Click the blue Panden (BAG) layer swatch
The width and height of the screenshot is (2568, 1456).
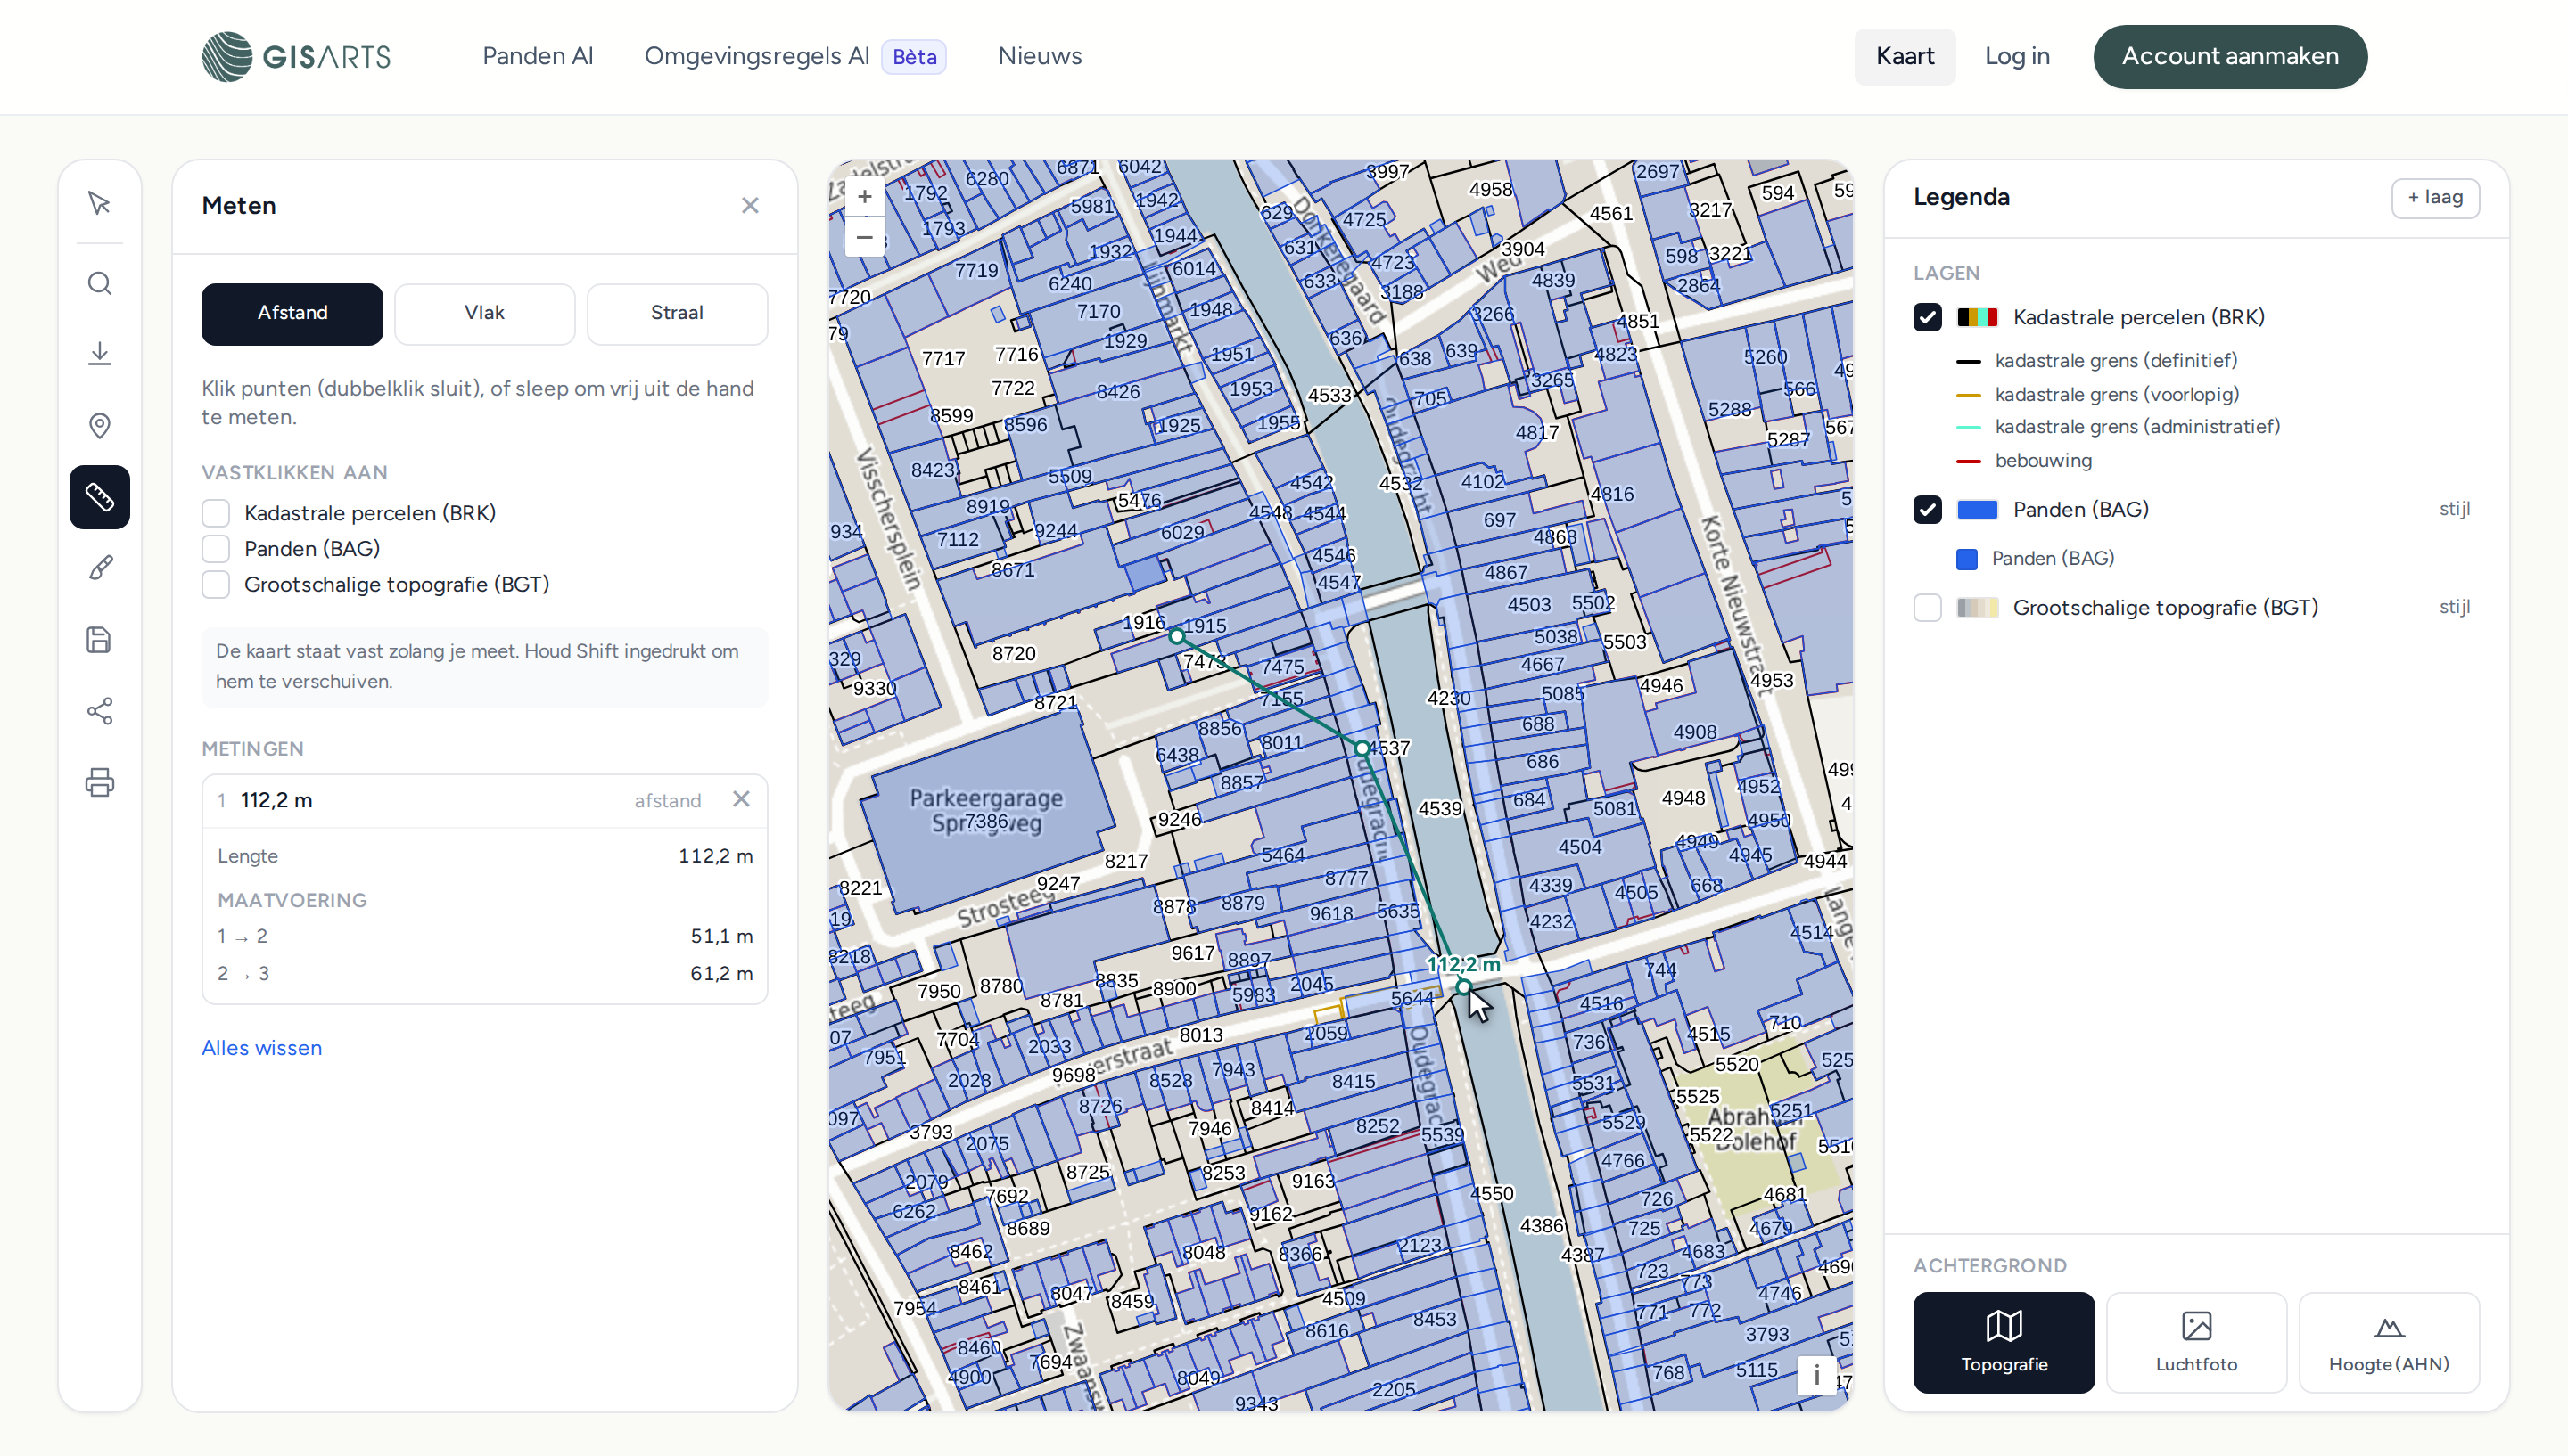[x=1978, y=510]
